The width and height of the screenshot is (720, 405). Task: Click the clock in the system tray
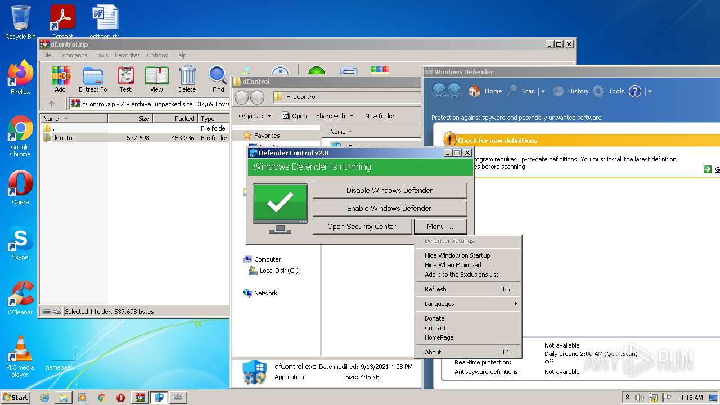pos(691,398)
